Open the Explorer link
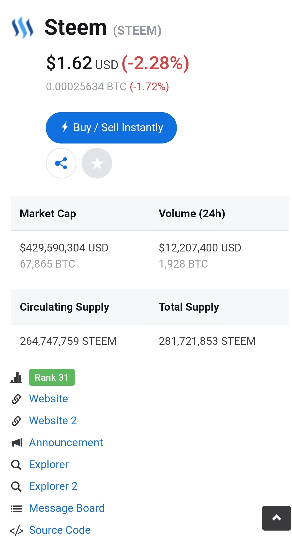Screen dimensions: 292x536 49,464
